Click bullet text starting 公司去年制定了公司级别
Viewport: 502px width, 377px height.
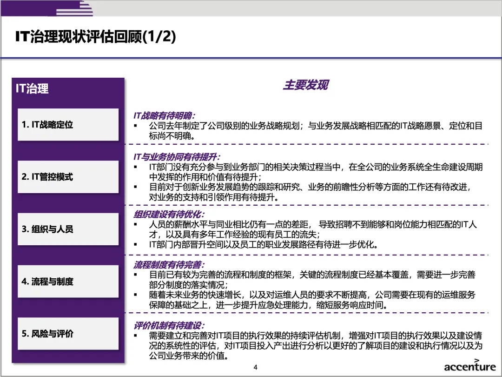pos(316,131)
